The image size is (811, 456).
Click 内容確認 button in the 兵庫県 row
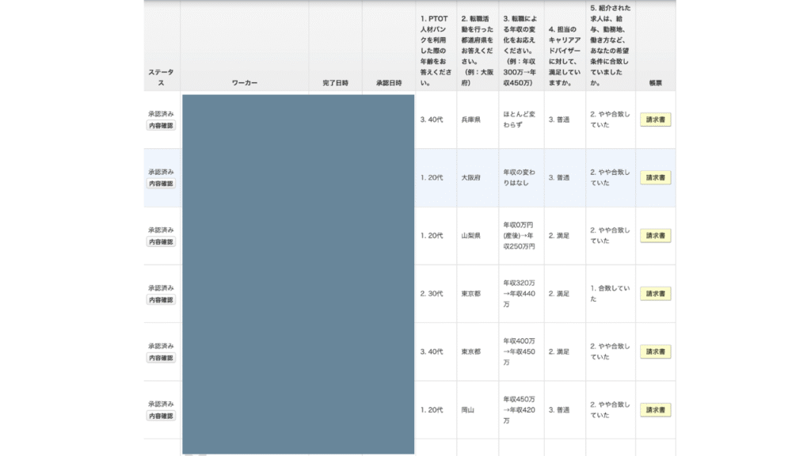click(161, 126)
